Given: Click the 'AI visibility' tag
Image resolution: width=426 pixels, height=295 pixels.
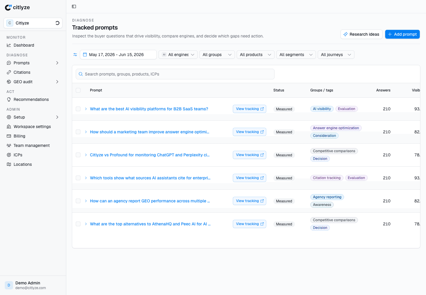Looking at the screenshot, I should 322,109.
